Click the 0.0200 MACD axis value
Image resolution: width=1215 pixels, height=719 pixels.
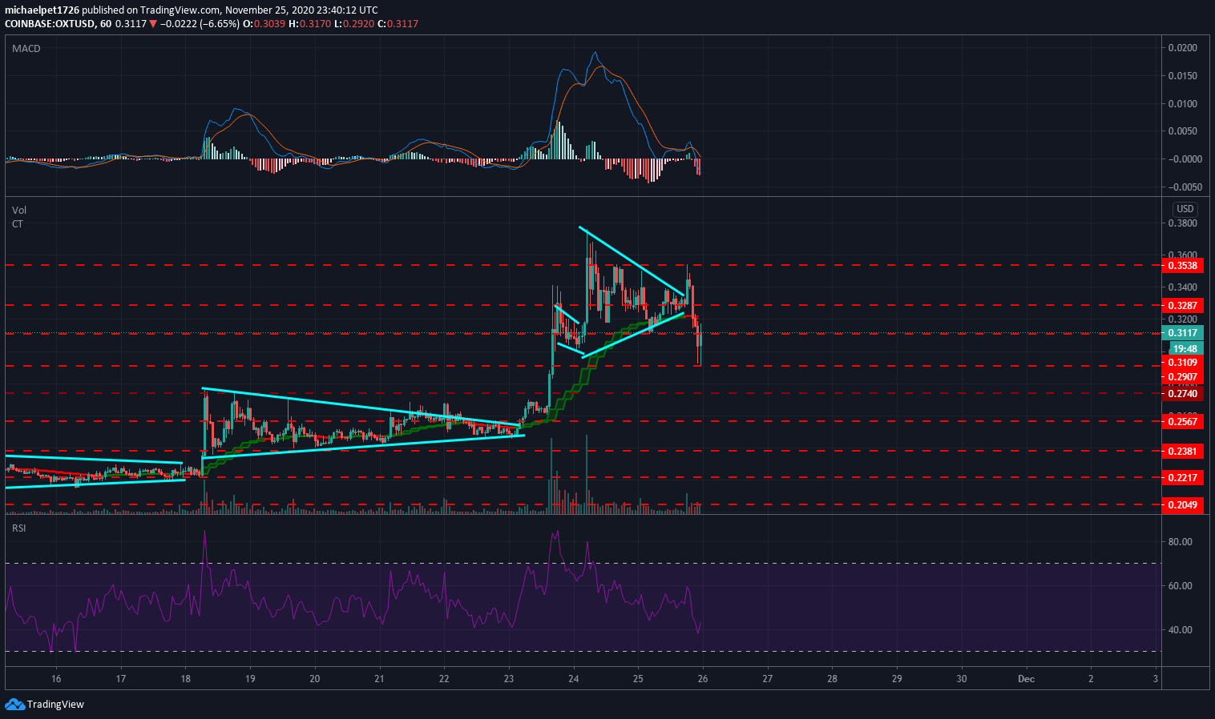coord(1182,48)
